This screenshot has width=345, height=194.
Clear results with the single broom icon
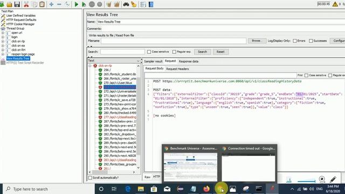(109, 4)
